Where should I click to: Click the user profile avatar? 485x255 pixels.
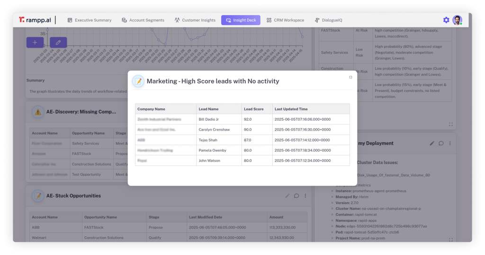click(x=457, y=20)
